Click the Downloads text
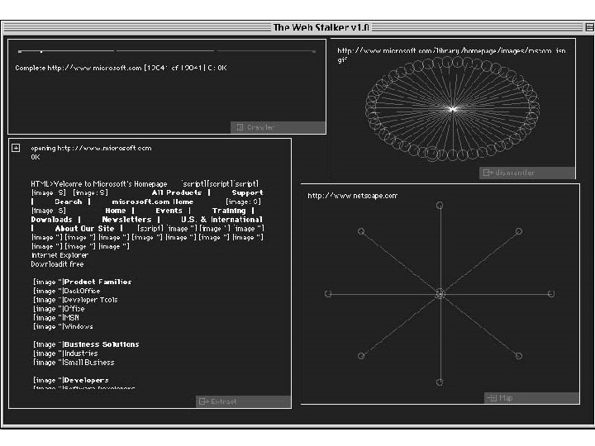This screenshot has width=595, height=446. [x=51, y=220]
